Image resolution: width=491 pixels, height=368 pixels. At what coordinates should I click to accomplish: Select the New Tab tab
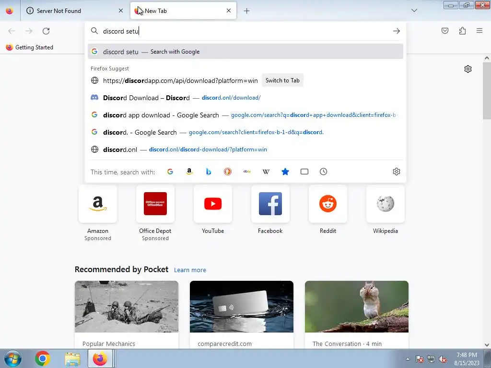[x=183, y=11]
